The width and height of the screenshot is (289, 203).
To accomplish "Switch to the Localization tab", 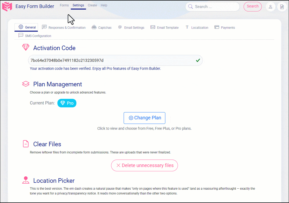I will [197, 28].
